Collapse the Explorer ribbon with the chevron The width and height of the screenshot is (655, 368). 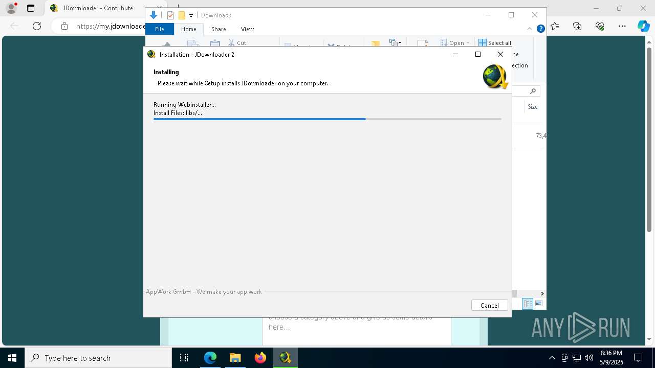pyautogui.click(x=530, y=29)
